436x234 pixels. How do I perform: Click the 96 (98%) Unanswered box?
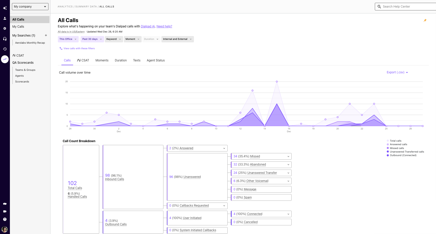197,177
